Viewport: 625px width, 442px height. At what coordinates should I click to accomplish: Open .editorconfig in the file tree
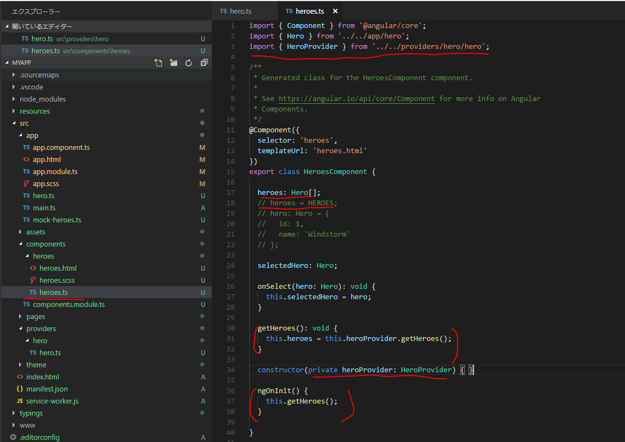tap(106, 437)
